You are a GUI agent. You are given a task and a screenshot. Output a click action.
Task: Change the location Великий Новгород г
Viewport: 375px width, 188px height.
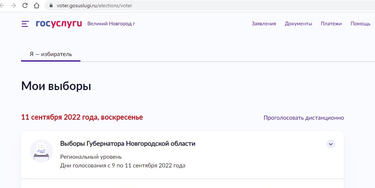[111, 23]
